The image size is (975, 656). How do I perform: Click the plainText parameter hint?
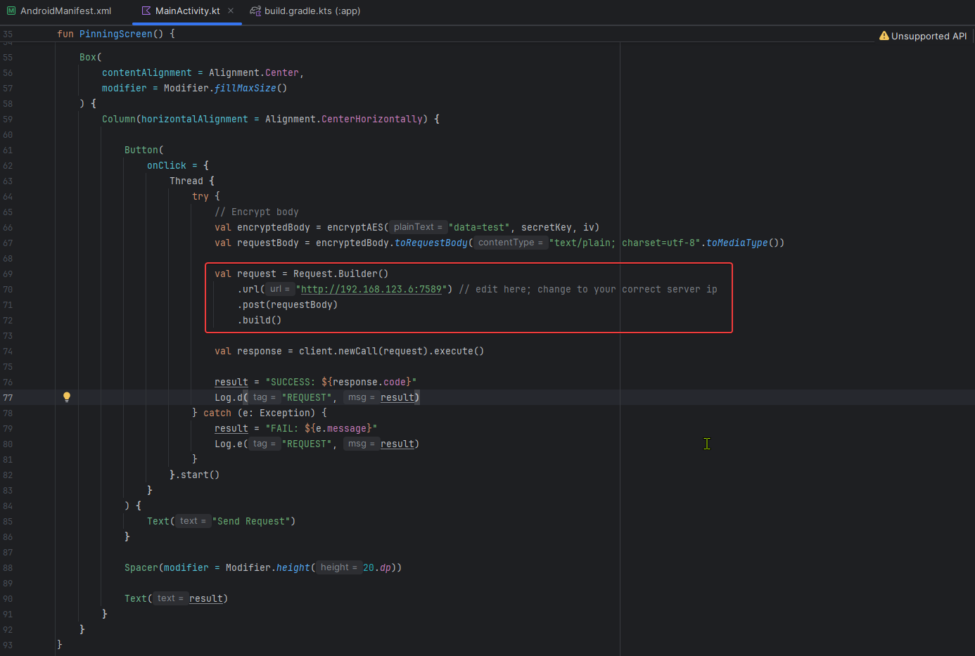pos(418,227)
